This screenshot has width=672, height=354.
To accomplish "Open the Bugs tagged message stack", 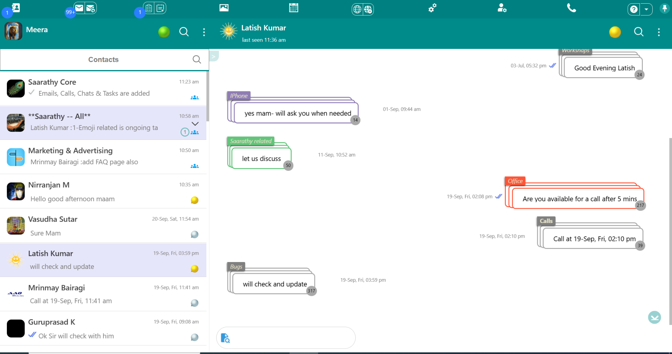I will pos(274,284).
